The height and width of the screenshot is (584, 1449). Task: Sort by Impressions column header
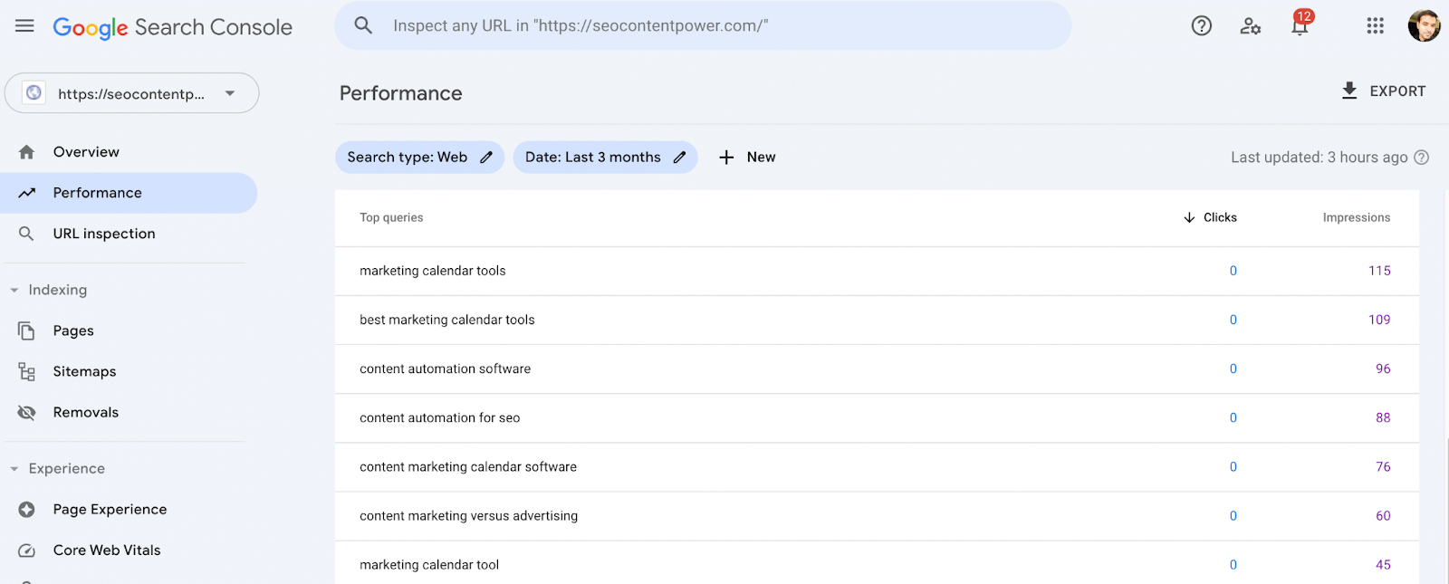[x=1356, y=217]
